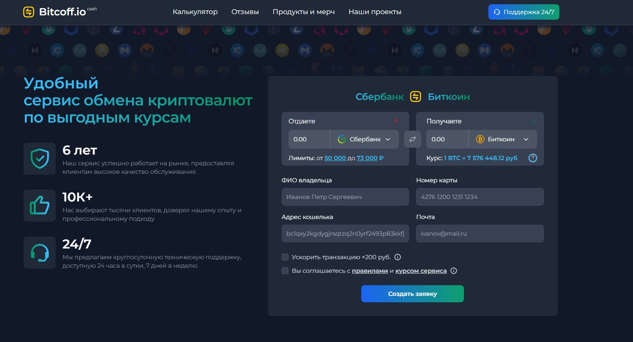Click the rate refresh timer icon
Screen dimensions: 633x342
[x=533, y=158]
